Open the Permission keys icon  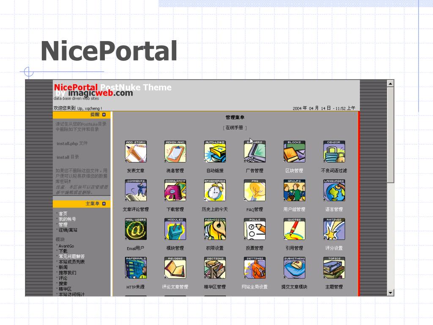215,229
